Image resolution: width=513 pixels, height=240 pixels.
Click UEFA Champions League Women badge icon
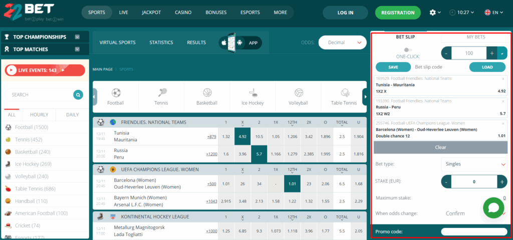pyautogui.click(x=113, y=169)
